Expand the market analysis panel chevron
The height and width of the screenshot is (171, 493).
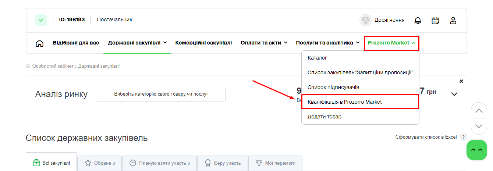pyautogui.click(x=454, y=94)
